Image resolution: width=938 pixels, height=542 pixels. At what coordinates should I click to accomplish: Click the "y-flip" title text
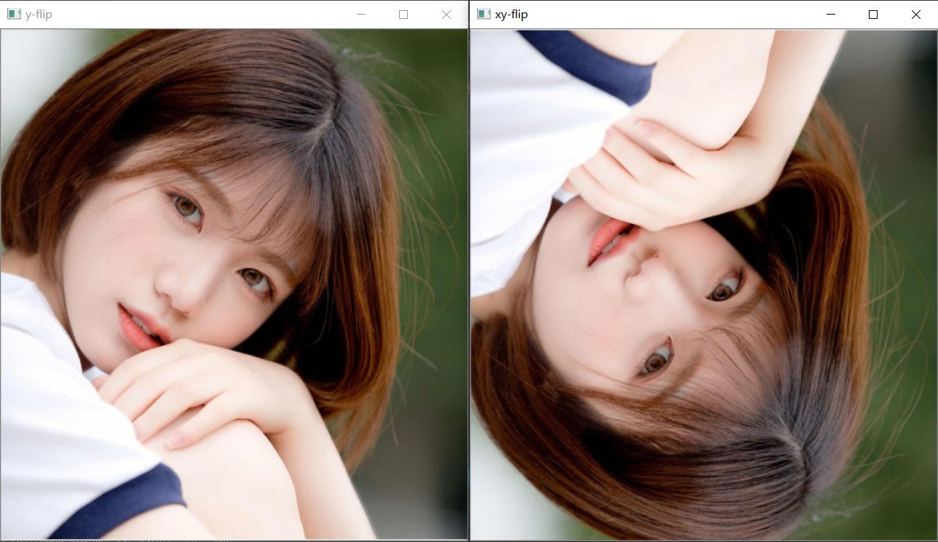[x=39, y=15]
